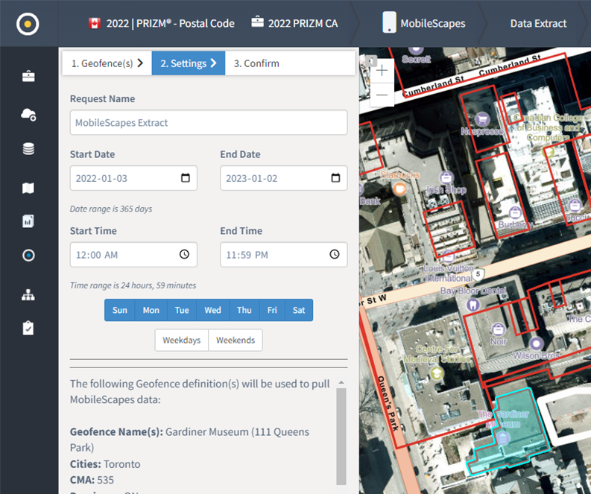Open the End Date calendar picker
Screen dimensions: 591x494
click(335, 178)
